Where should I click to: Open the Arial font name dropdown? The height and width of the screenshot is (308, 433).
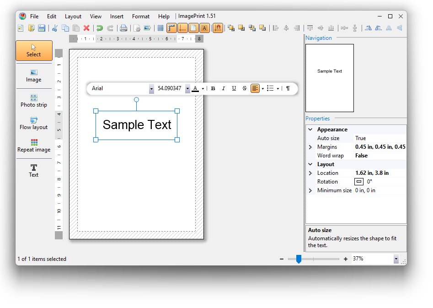click(151, 89)
